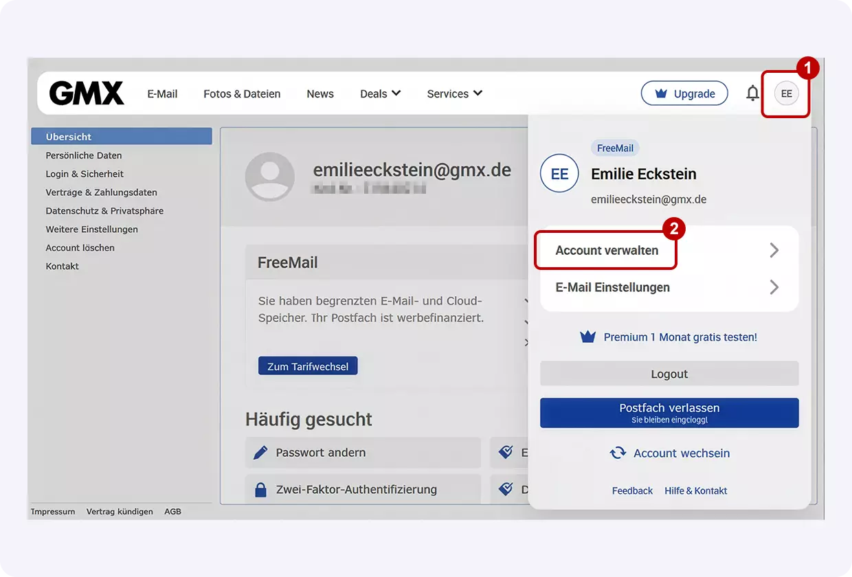This screenshot has height=577, width=852.
Task: Click the refresh icon beside Account wechseln
Action: pos(617,453)
